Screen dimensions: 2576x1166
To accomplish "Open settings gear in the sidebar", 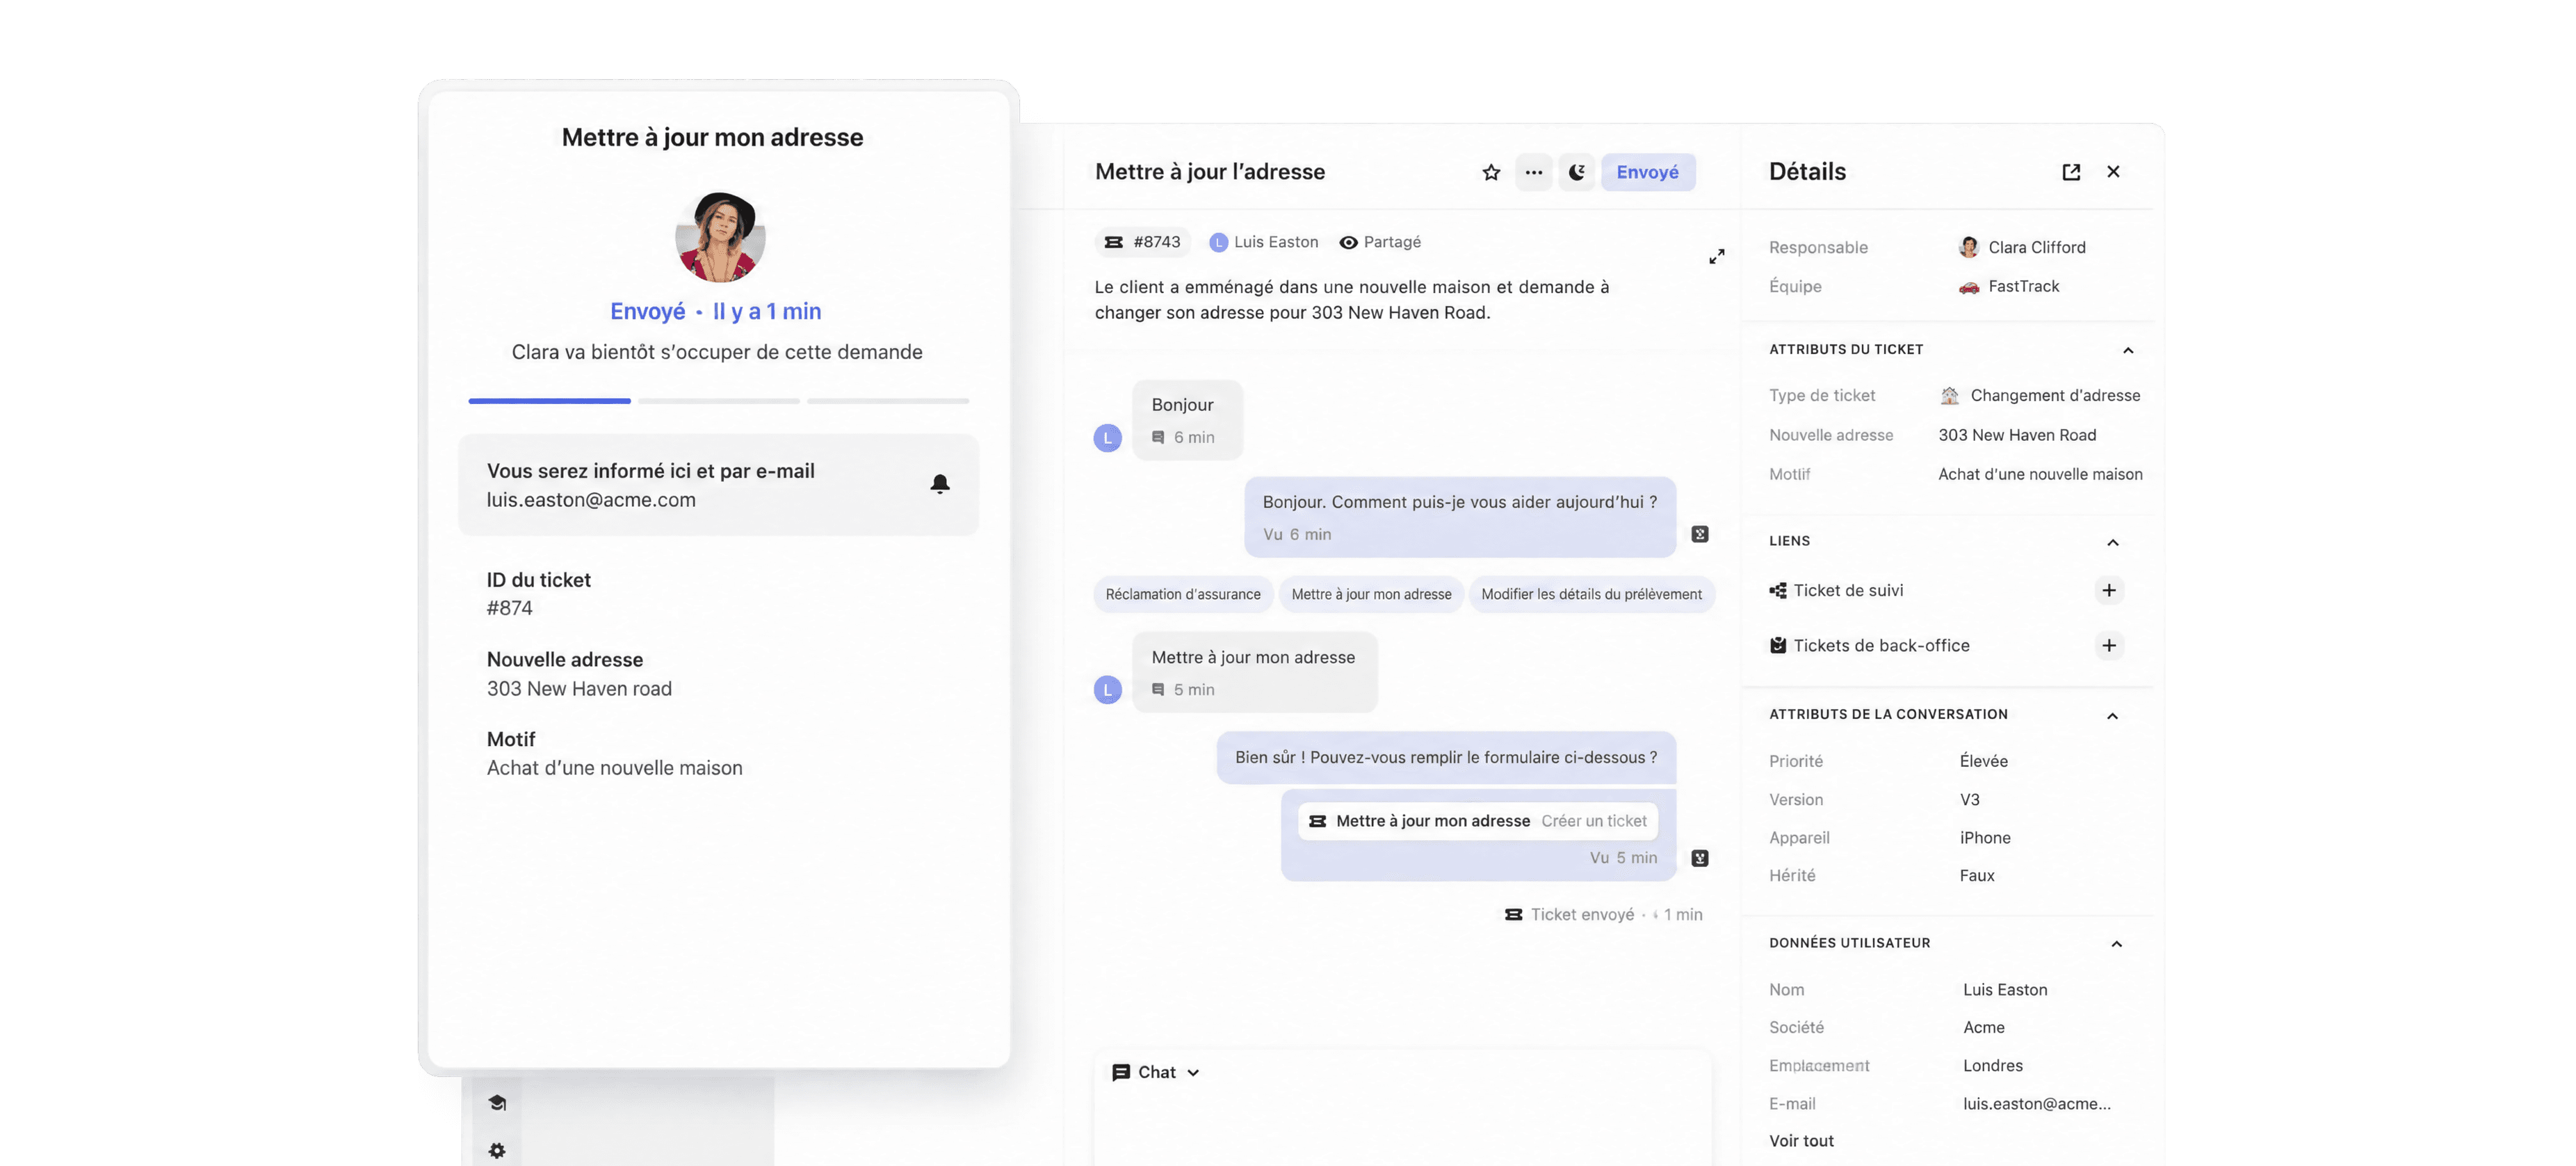I will pos(497,1150).
